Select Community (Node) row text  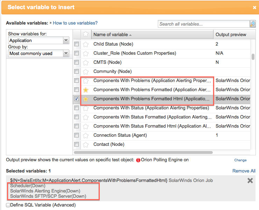112,71
